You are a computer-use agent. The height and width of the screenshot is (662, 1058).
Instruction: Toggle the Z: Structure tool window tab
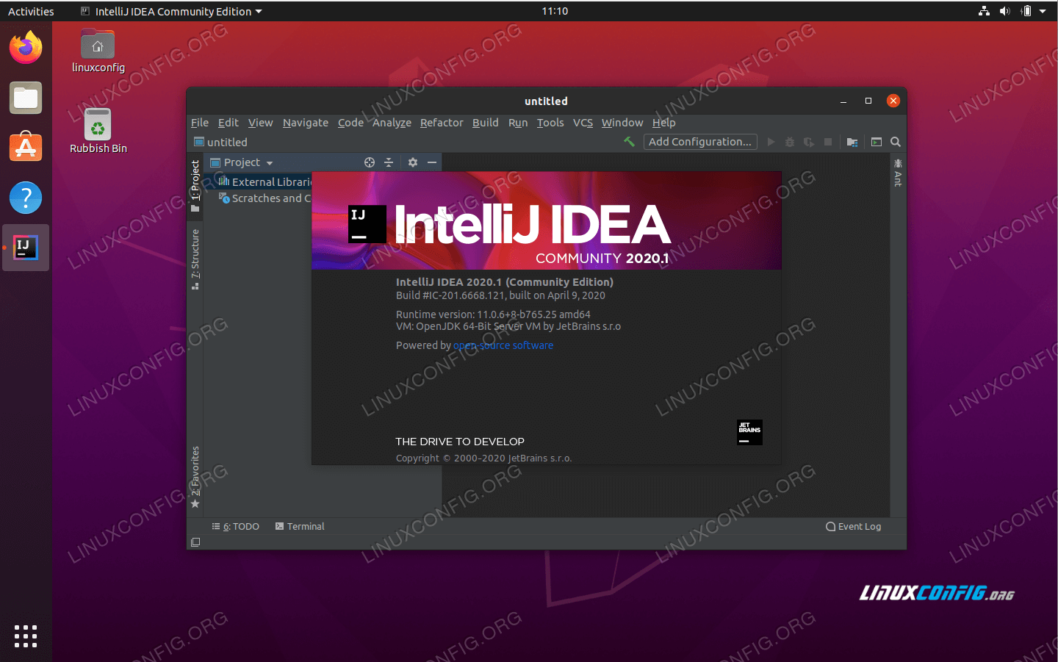195,259
